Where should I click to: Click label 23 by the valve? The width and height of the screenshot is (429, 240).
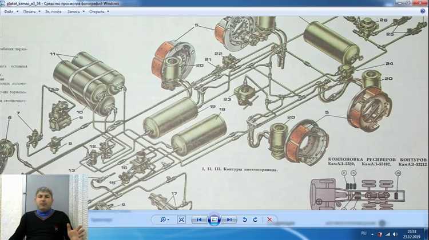click(227, 99)
